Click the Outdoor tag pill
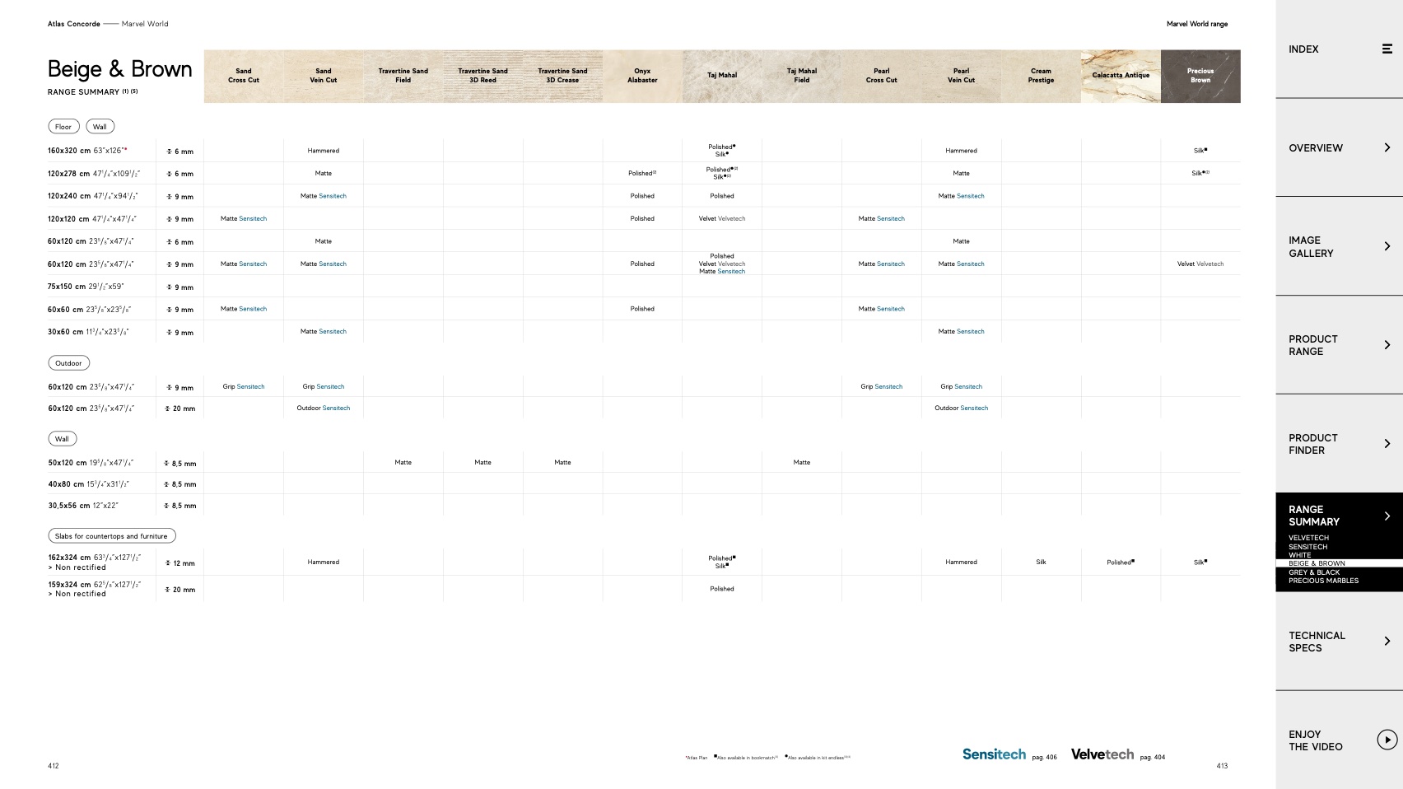This screenshot has width=1403, height=789. click(x=68, y=363)
